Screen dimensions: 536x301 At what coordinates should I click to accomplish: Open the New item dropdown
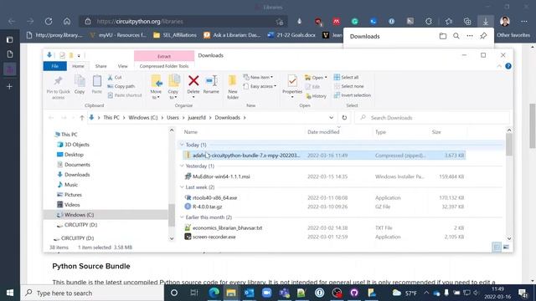(x=258, y=78)
